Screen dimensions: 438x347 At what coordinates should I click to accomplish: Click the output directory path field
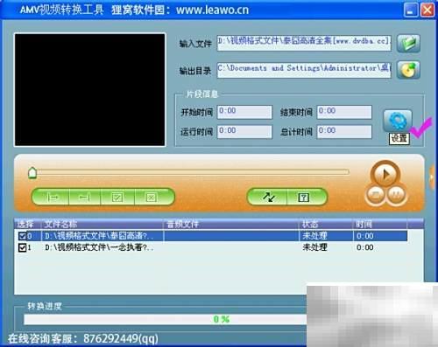coord(304,70)
